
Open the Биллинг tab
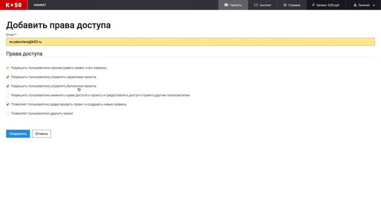click(263, 5)
